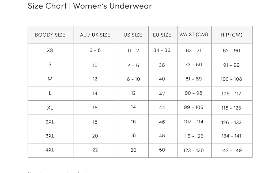
Task: Select the 3XL size row label
Action: 50,136
